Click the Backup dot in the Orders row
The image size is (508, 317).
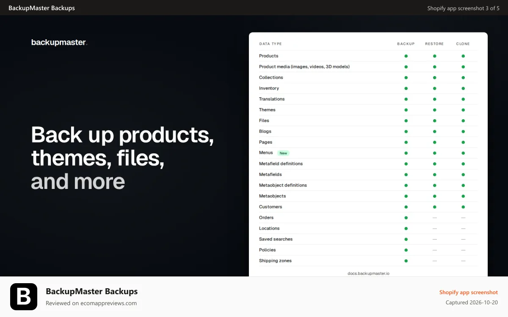(x=406, y=218)
